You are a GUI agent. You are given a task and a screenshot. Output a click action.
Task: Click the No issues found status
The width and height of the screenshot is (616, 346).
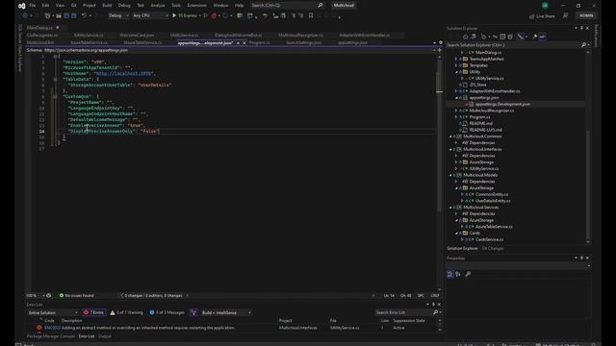tap(77, 296)
